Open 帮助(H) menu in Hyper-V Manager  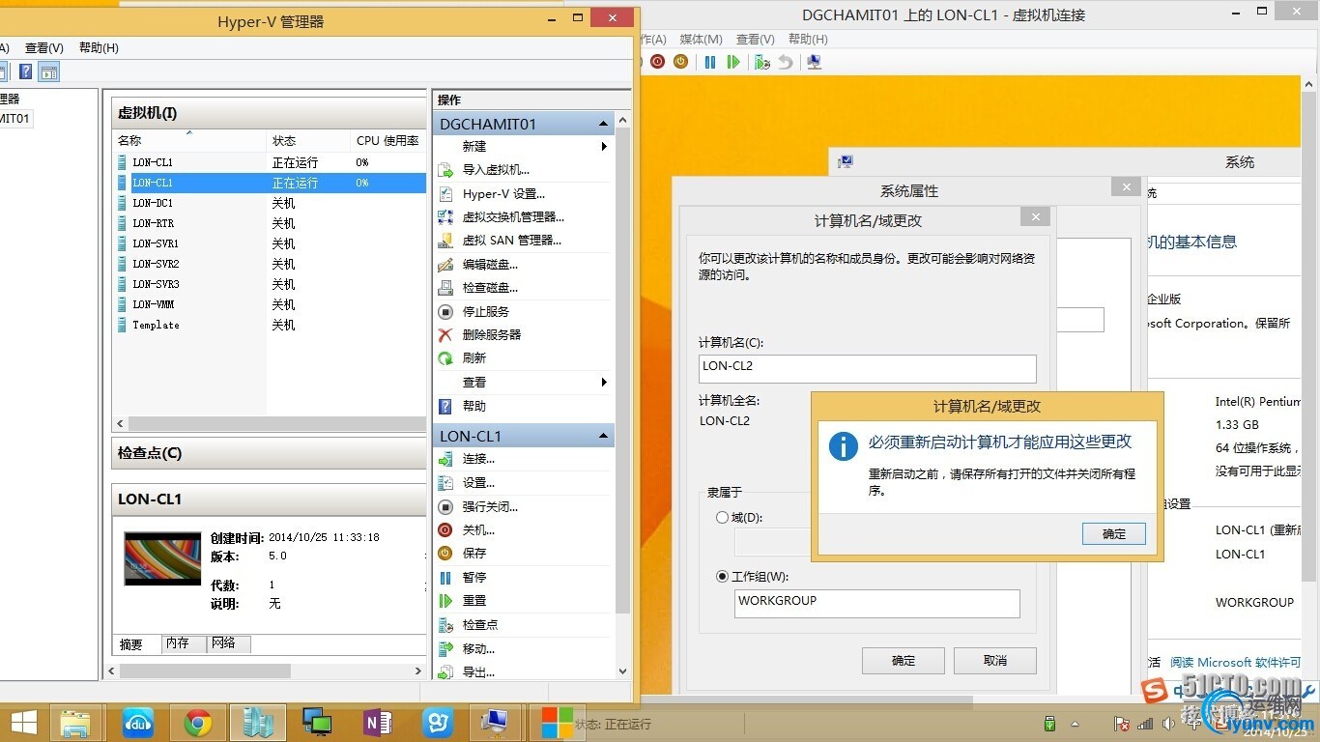(99, 47)
